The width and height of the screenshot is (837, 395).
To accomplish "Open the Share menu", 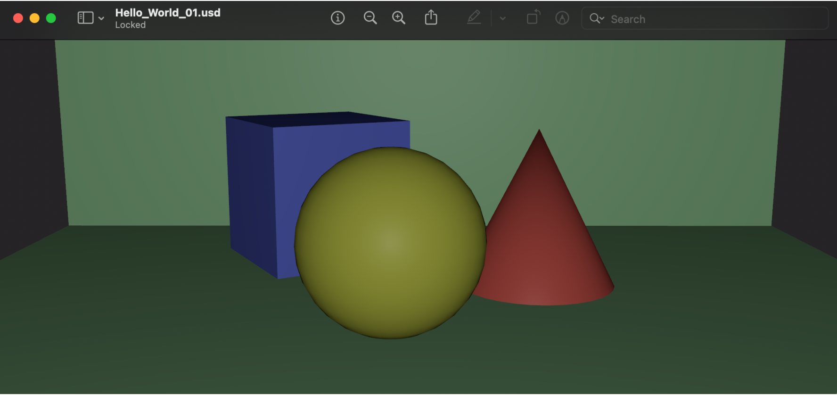I will click(x=431, y=18).
